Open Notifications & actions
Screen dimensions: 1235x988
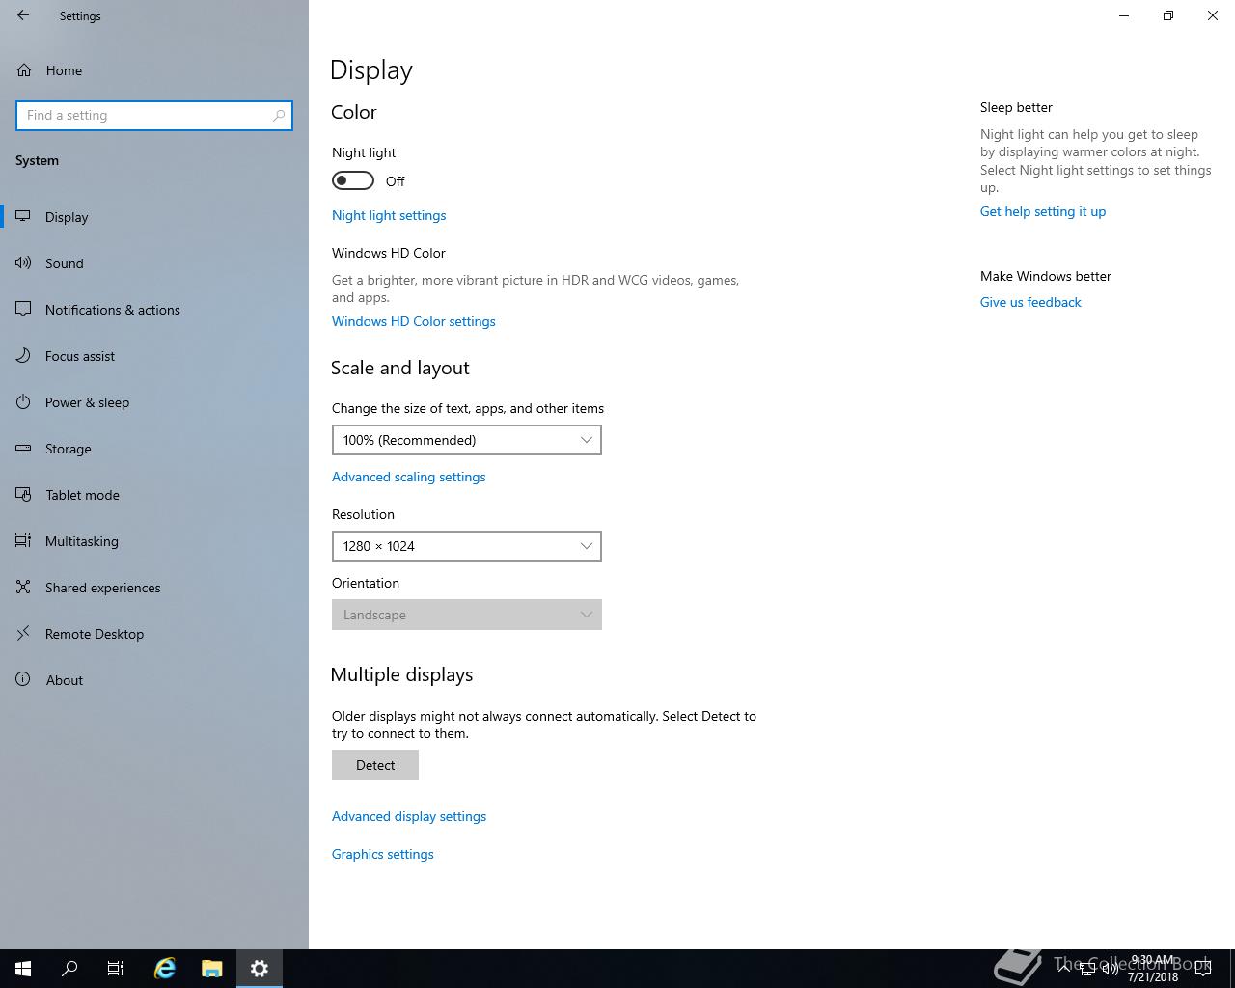[154, 310]
